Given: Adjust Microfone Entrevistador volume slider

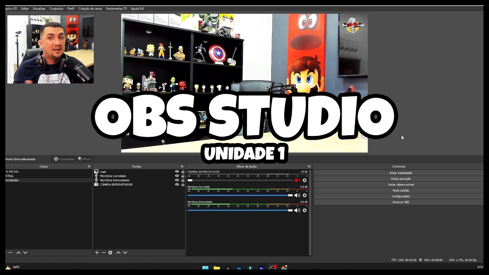Looking at the screenshot, I should click(240, 210).
